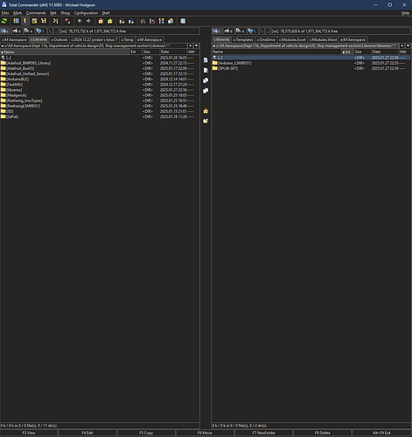Click the toolbar back arrow icon
The height and width of the screenshot is (437, 412).
tap(80, 21)
